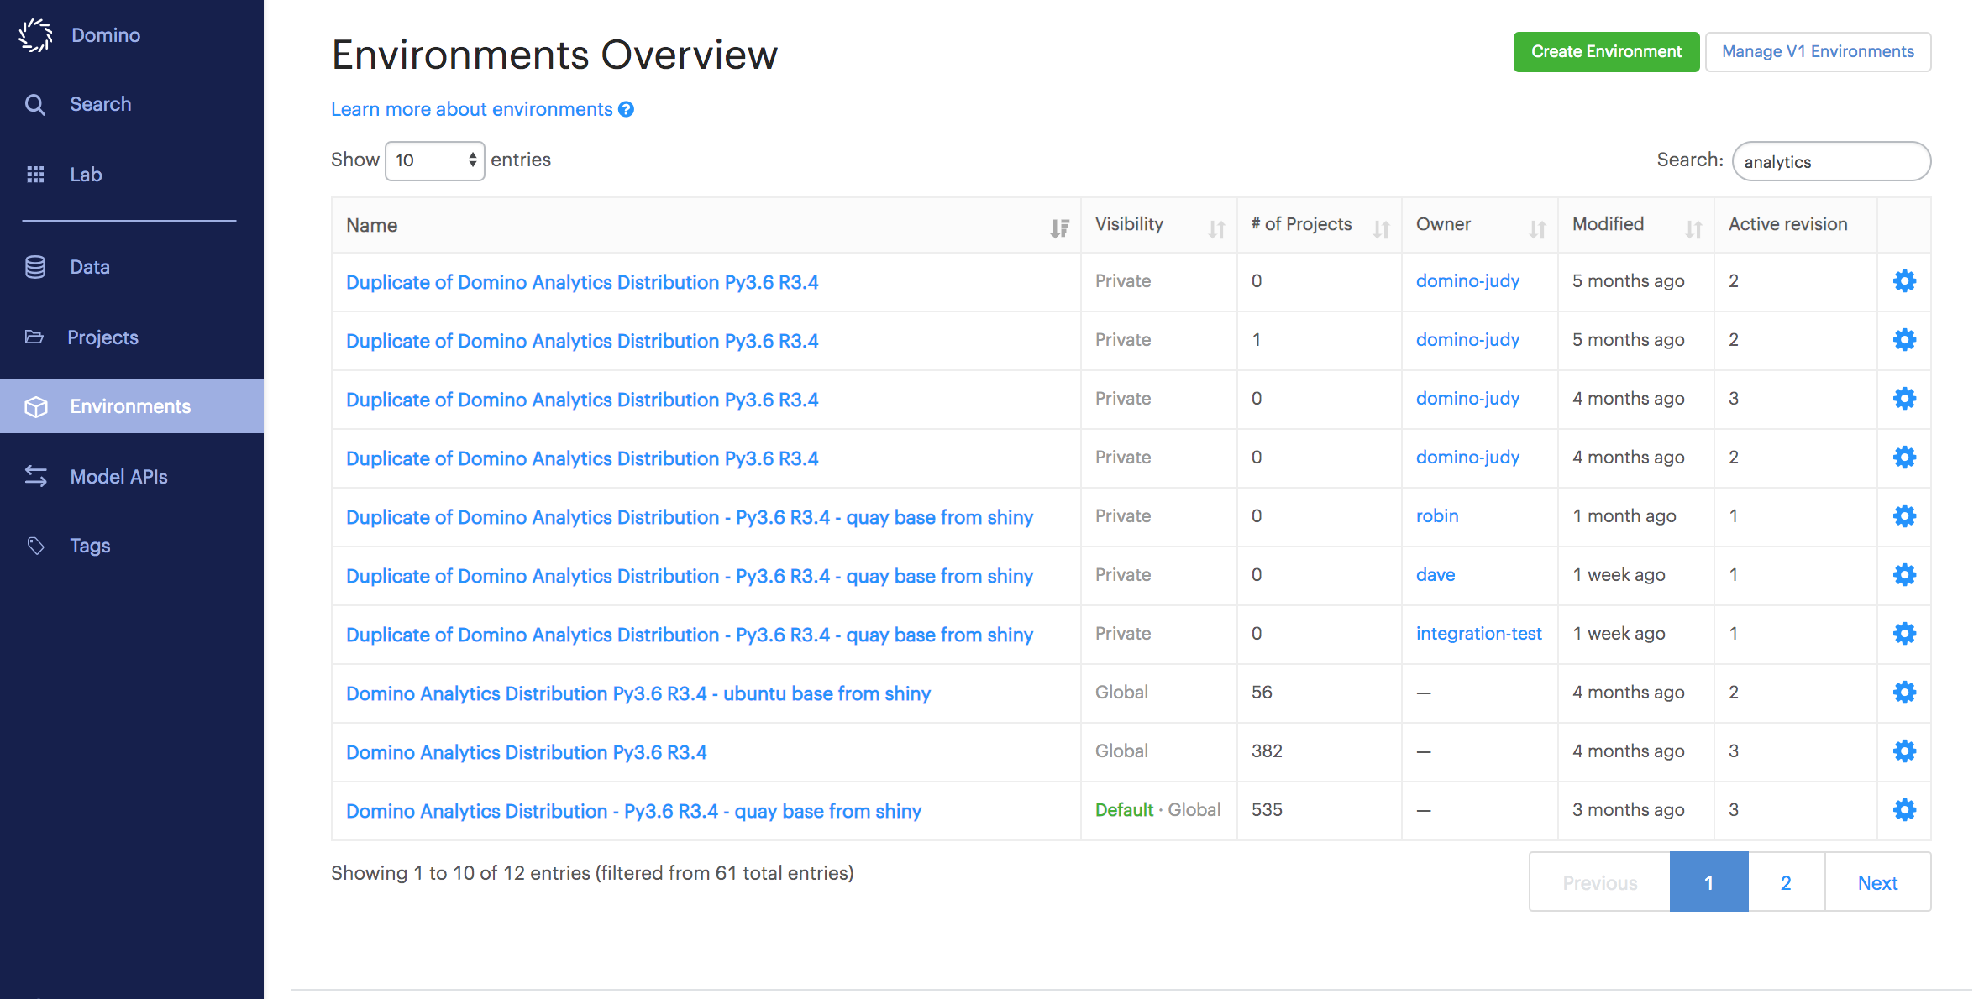Open Domino Analytics Distribution Py3.6 R3.4 with 382 projects
This screenshot has height=999, width=1984.
coord(526,752)
